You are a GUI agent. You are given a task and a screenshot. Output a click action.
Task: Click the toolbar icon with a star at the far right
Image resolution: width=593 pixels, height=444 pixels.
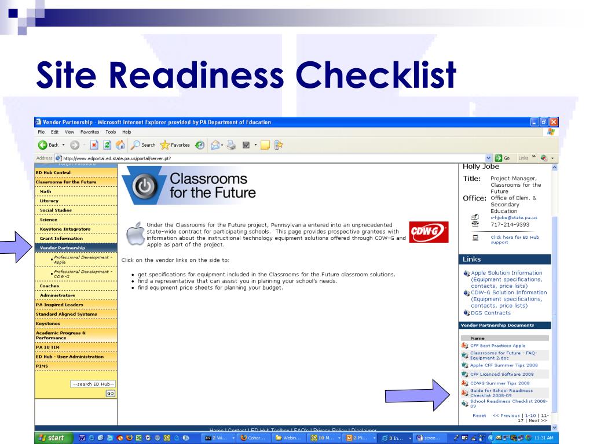coord(279,145)
